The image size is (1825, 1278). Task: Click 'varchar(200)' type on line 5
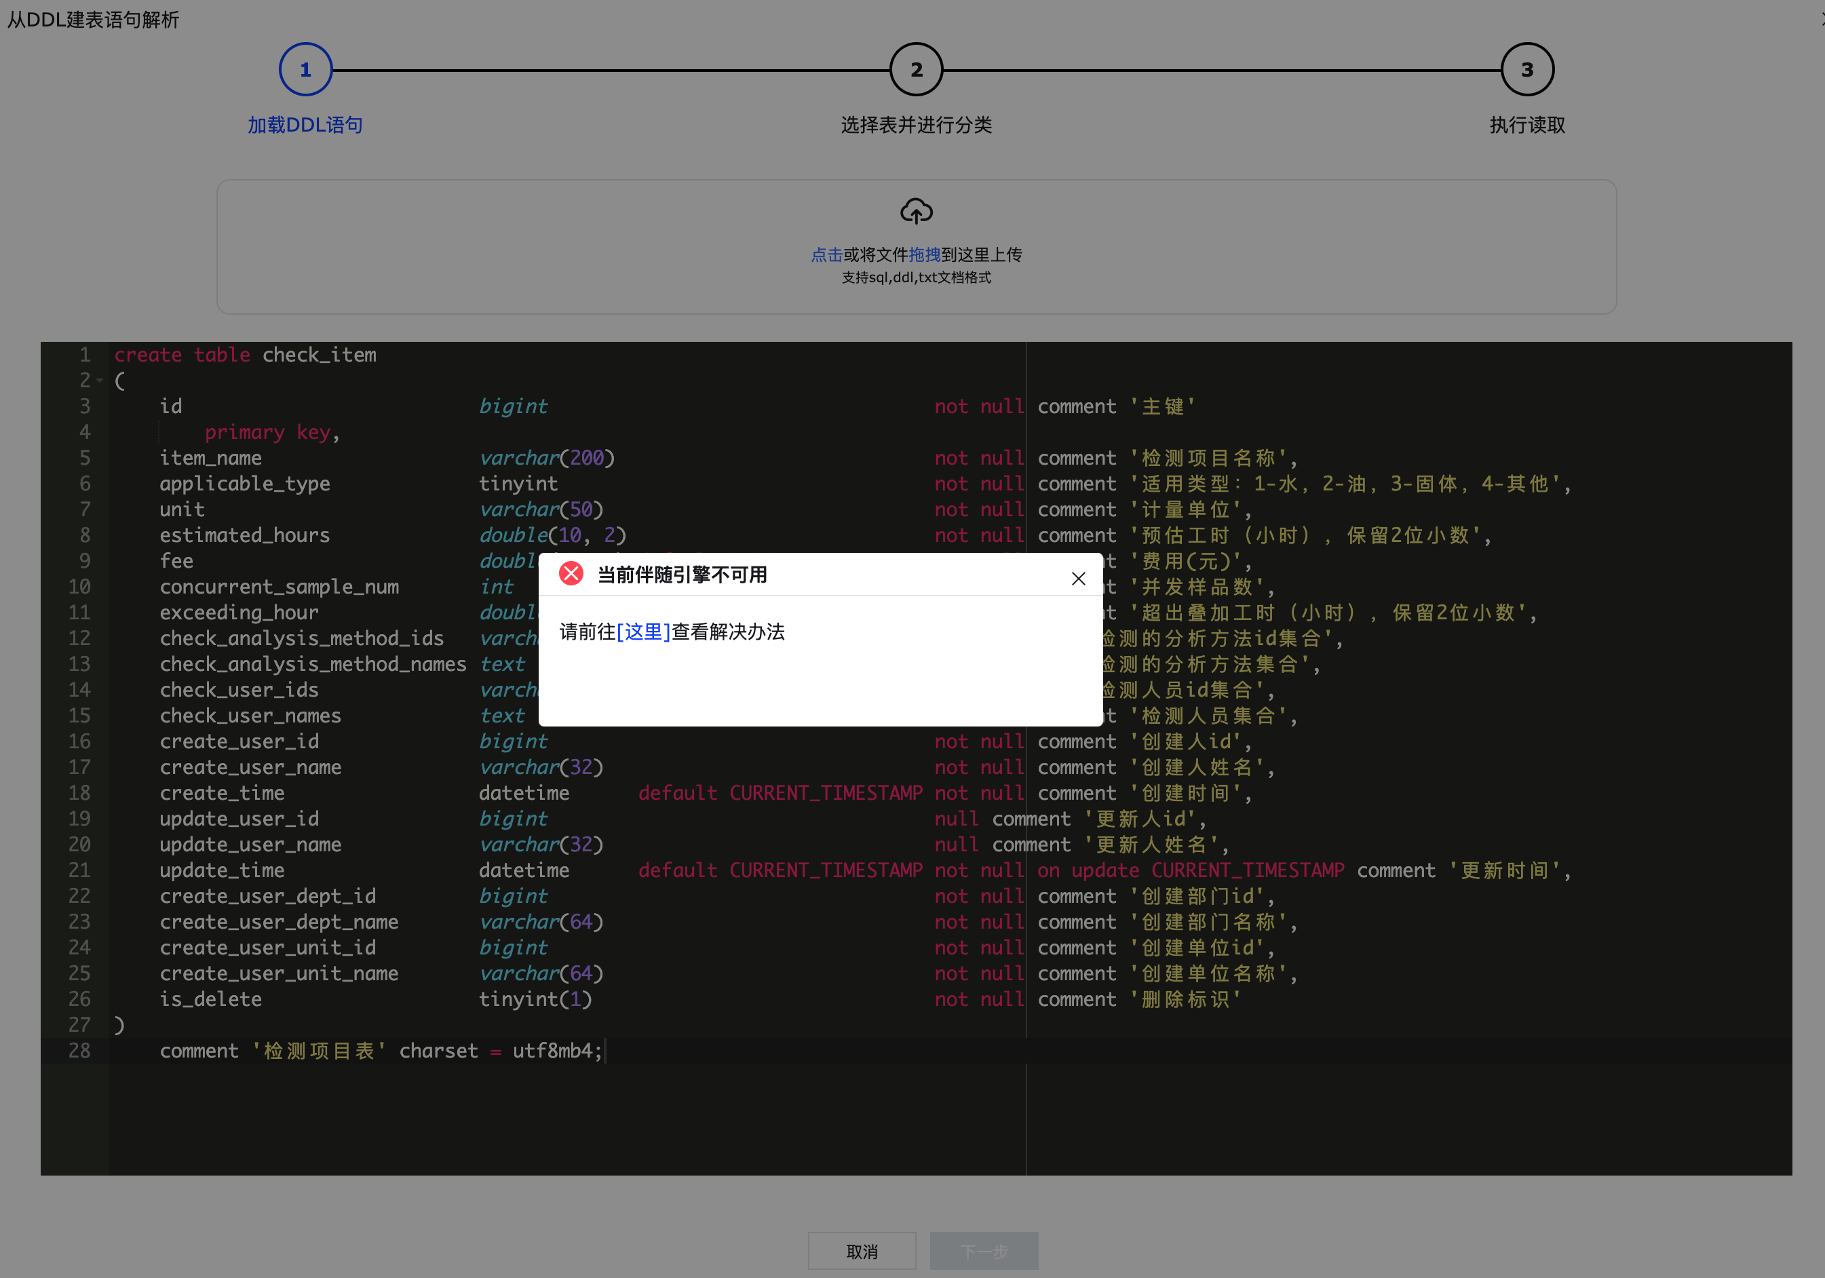point(547,458)
